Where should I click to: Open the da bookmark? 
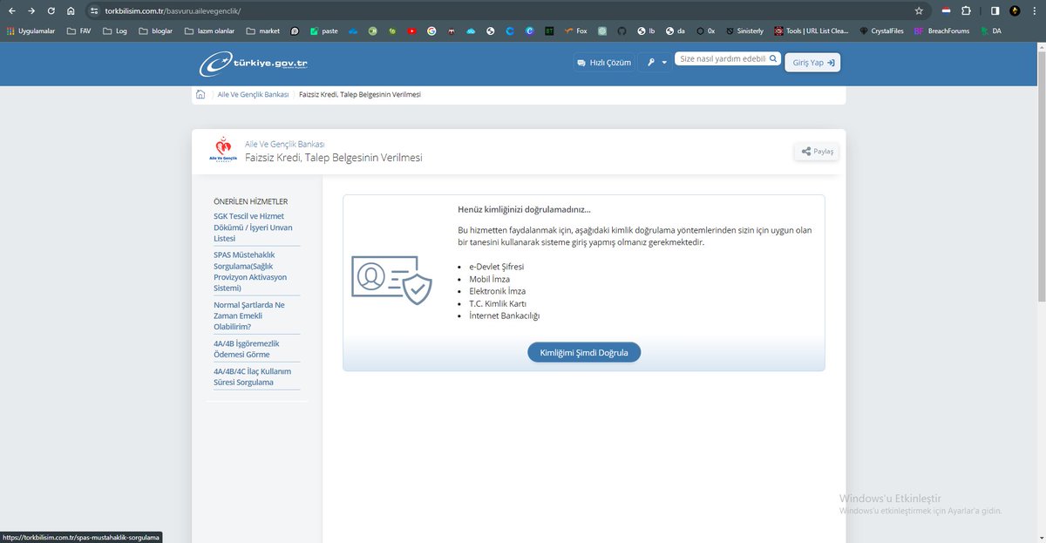(676, 31)
